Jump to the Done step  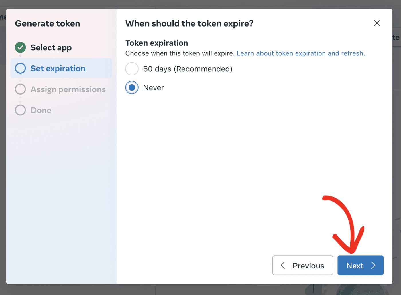pyautogui.click(x=41, y=110)
